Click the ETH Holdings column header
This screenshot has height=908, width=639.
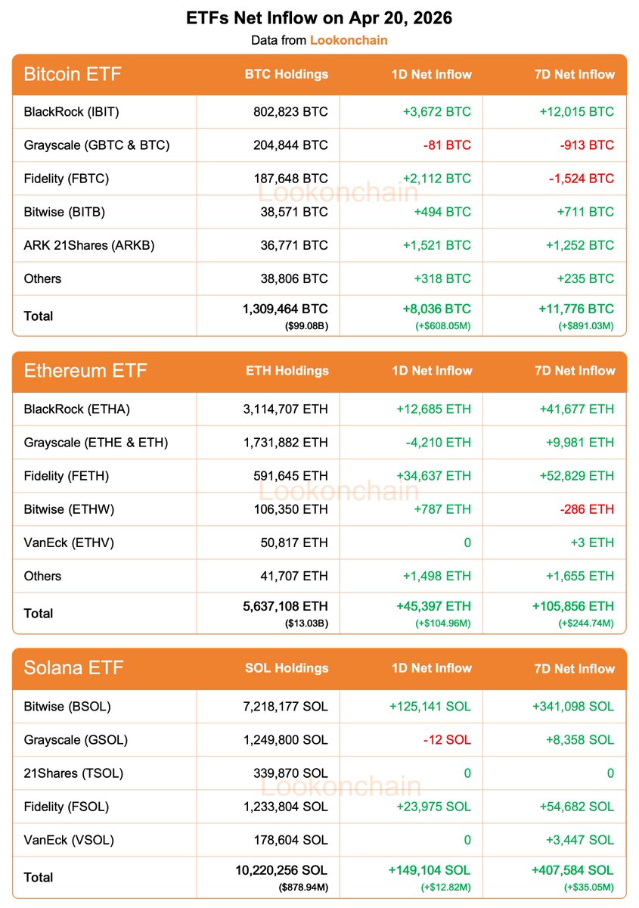pyautogui.click(x=287, y=371)
